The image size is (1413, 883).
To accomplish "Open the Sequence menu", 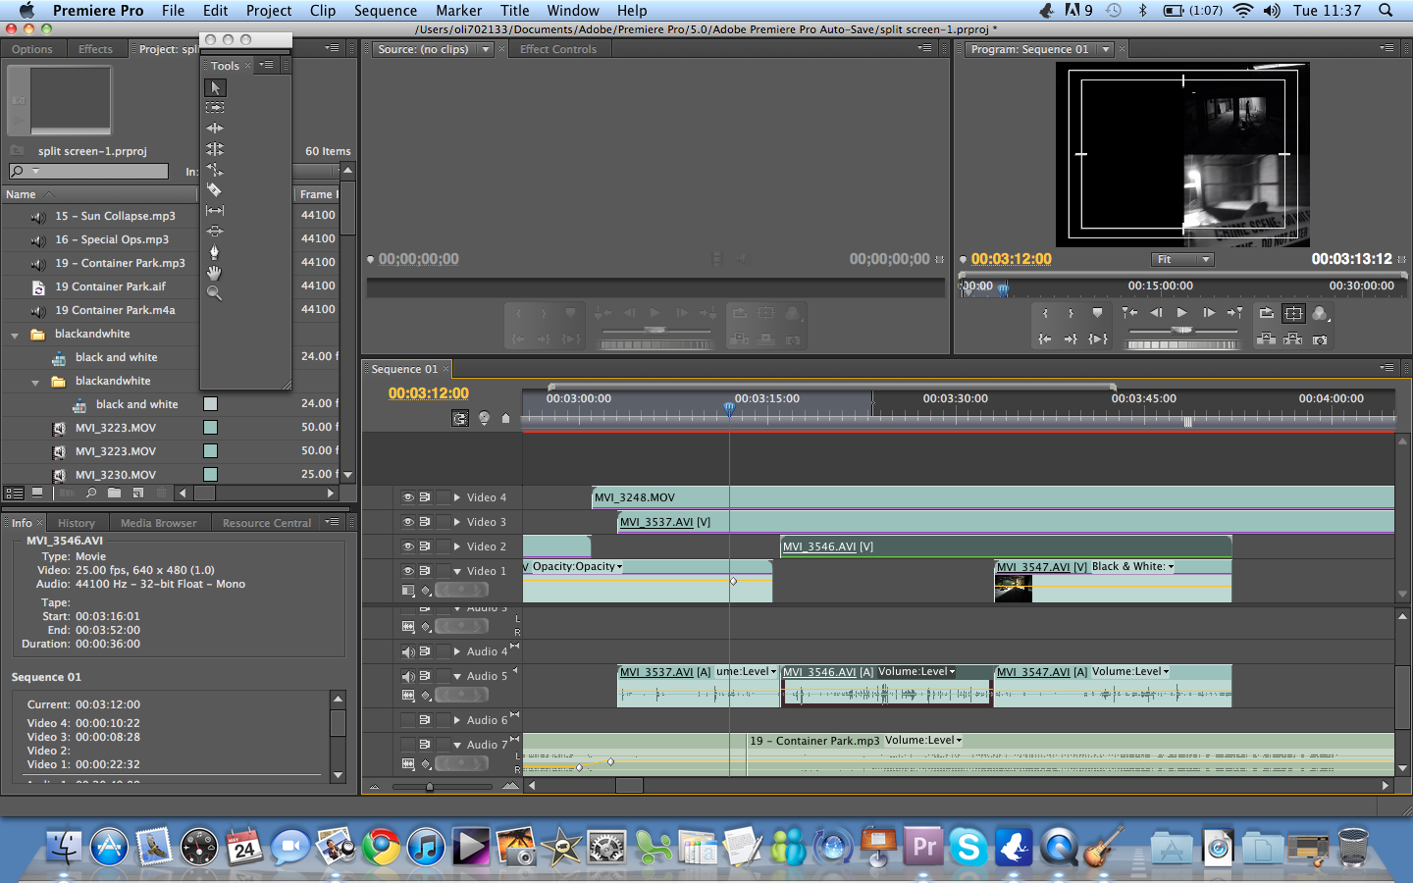I will [x=386, y=10].
